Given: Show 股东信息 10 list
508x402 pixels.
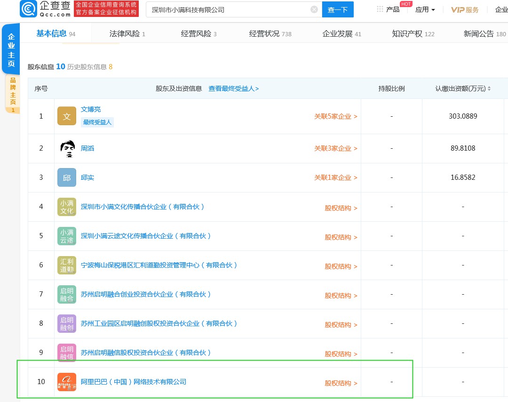Looking at the screenshot, I should tap(46, 67).
